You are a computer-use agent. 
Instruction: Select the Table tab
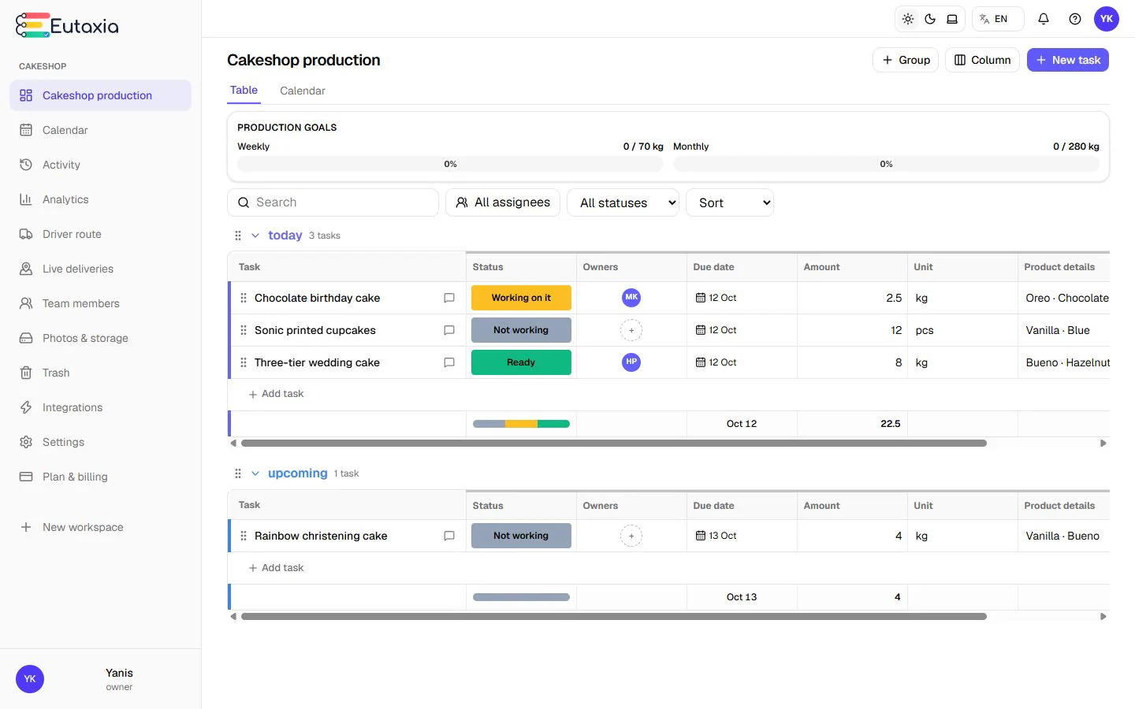(x=244, y=90)
